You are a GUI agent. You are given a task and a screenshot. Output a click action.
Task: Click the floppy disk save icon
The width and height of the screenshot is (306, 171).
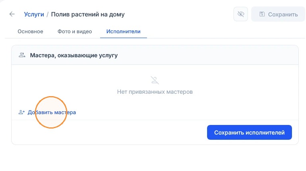pyautogui.click(x=262, y=14)
